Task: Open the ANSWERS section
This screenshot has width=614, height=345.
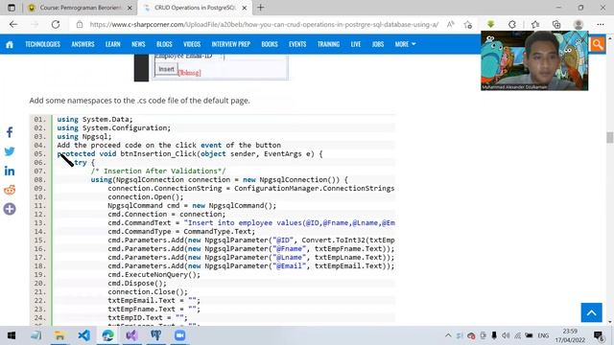Action: click(83, 44)
